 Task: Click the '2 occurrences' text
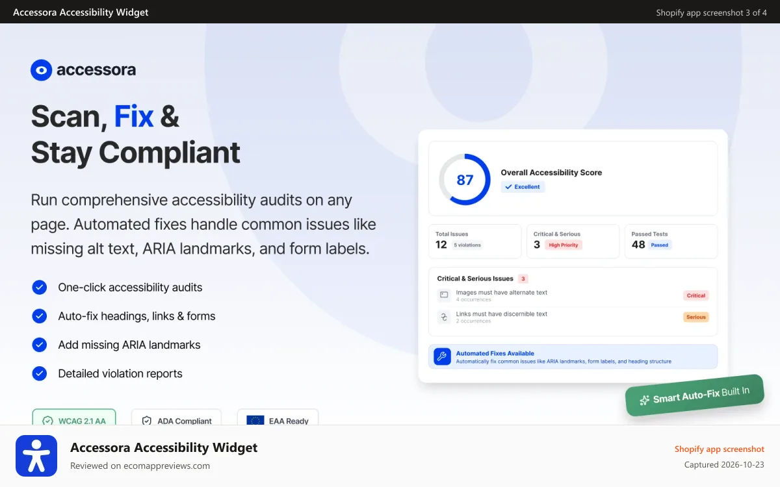click(x=473, y=321)
